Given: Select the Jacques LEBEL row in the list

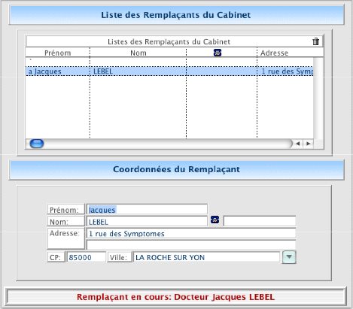Looking at the screenshot, I should (169, 71).
